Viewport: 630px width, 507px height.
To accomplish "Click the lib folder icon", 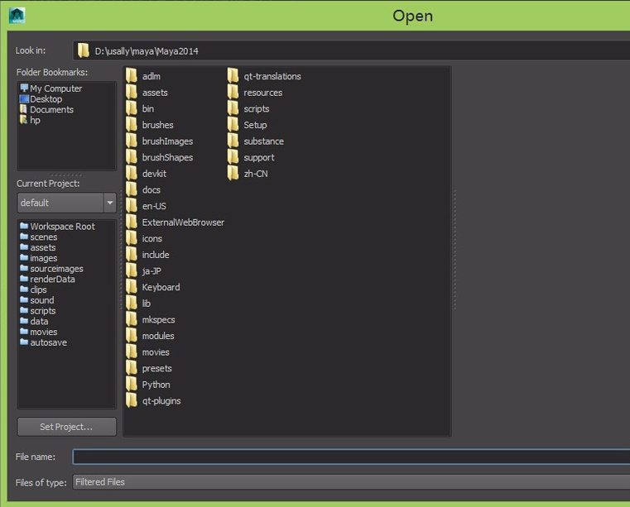I will tap(132, 303).
